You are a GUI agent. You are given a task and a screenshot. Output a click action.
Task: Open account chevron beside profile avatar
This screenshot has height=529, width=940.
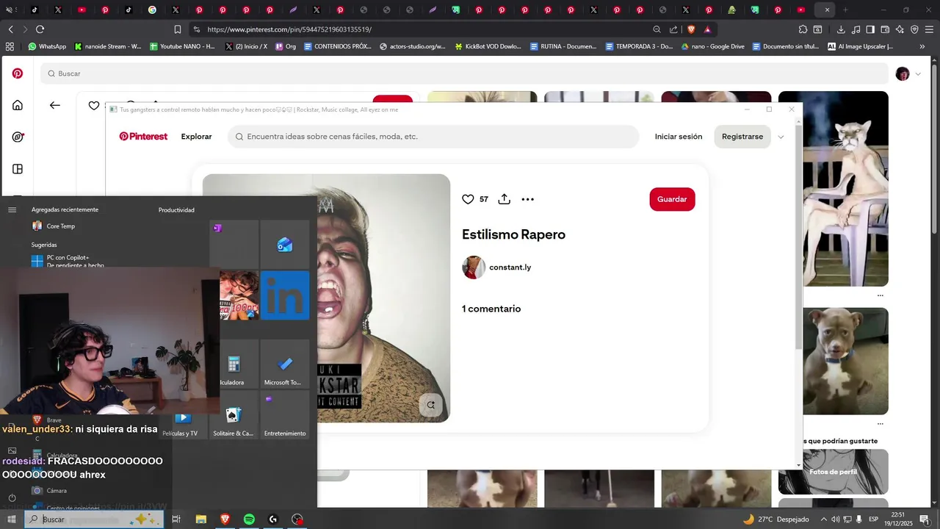(918, 73)
